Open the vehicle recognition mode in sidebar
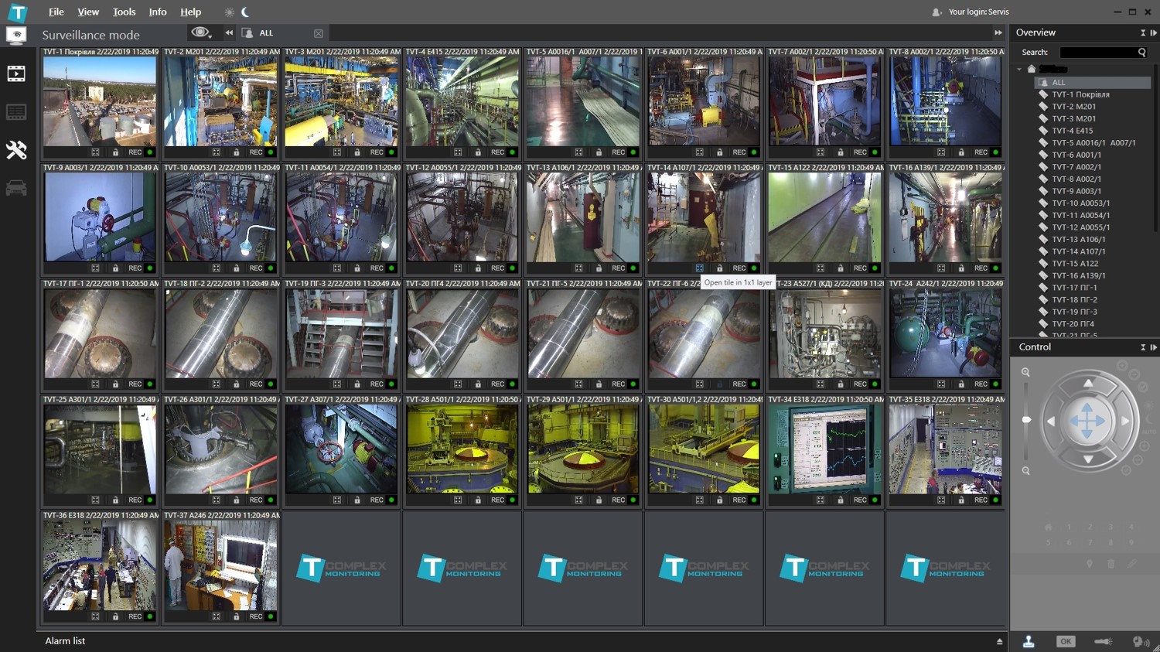Viewport: 1160px width, 652px height. tap(16, 188)
